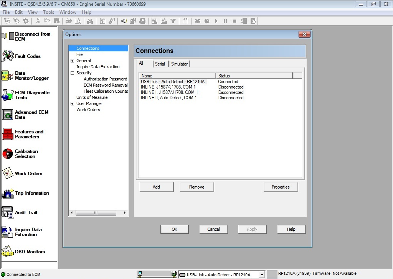Image resolution: width=393 pixels, height=279 pixels.
Task: Open OBD Monitors
Action: pyautogui.click(x=29, y=251)
